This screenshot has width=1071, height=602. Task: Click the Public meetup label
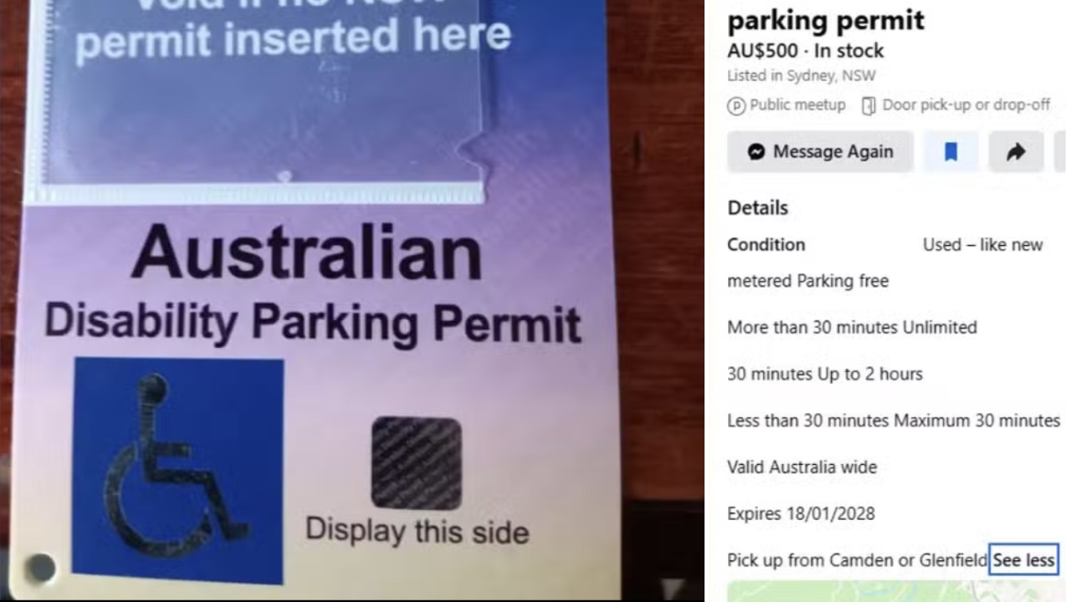coord(797,105)
